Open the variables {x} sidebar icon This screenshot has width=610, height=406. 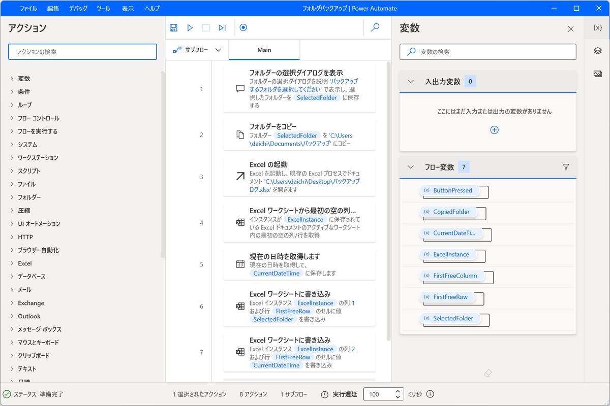pyautogui.click(x=598, y=28)
